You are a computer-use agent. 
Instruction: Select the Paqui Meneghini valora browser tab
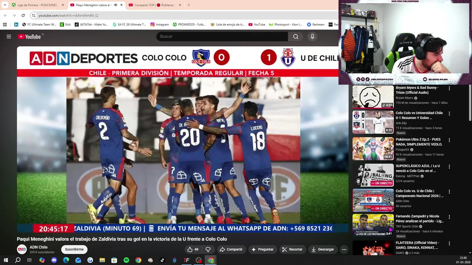tap(94, 5)
